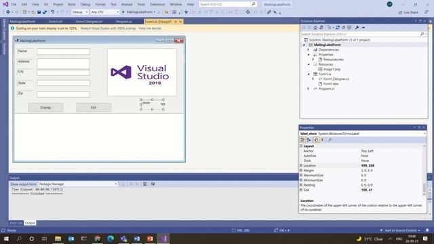This screenshot has height=244, width=434.
Task: Click Properties grid vertical scrollbar
Action: 424,170
